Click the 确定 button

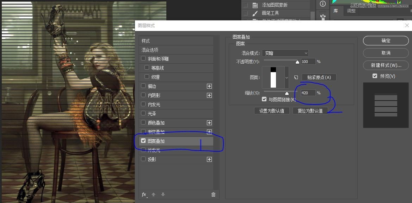click(x=386, y=41)
